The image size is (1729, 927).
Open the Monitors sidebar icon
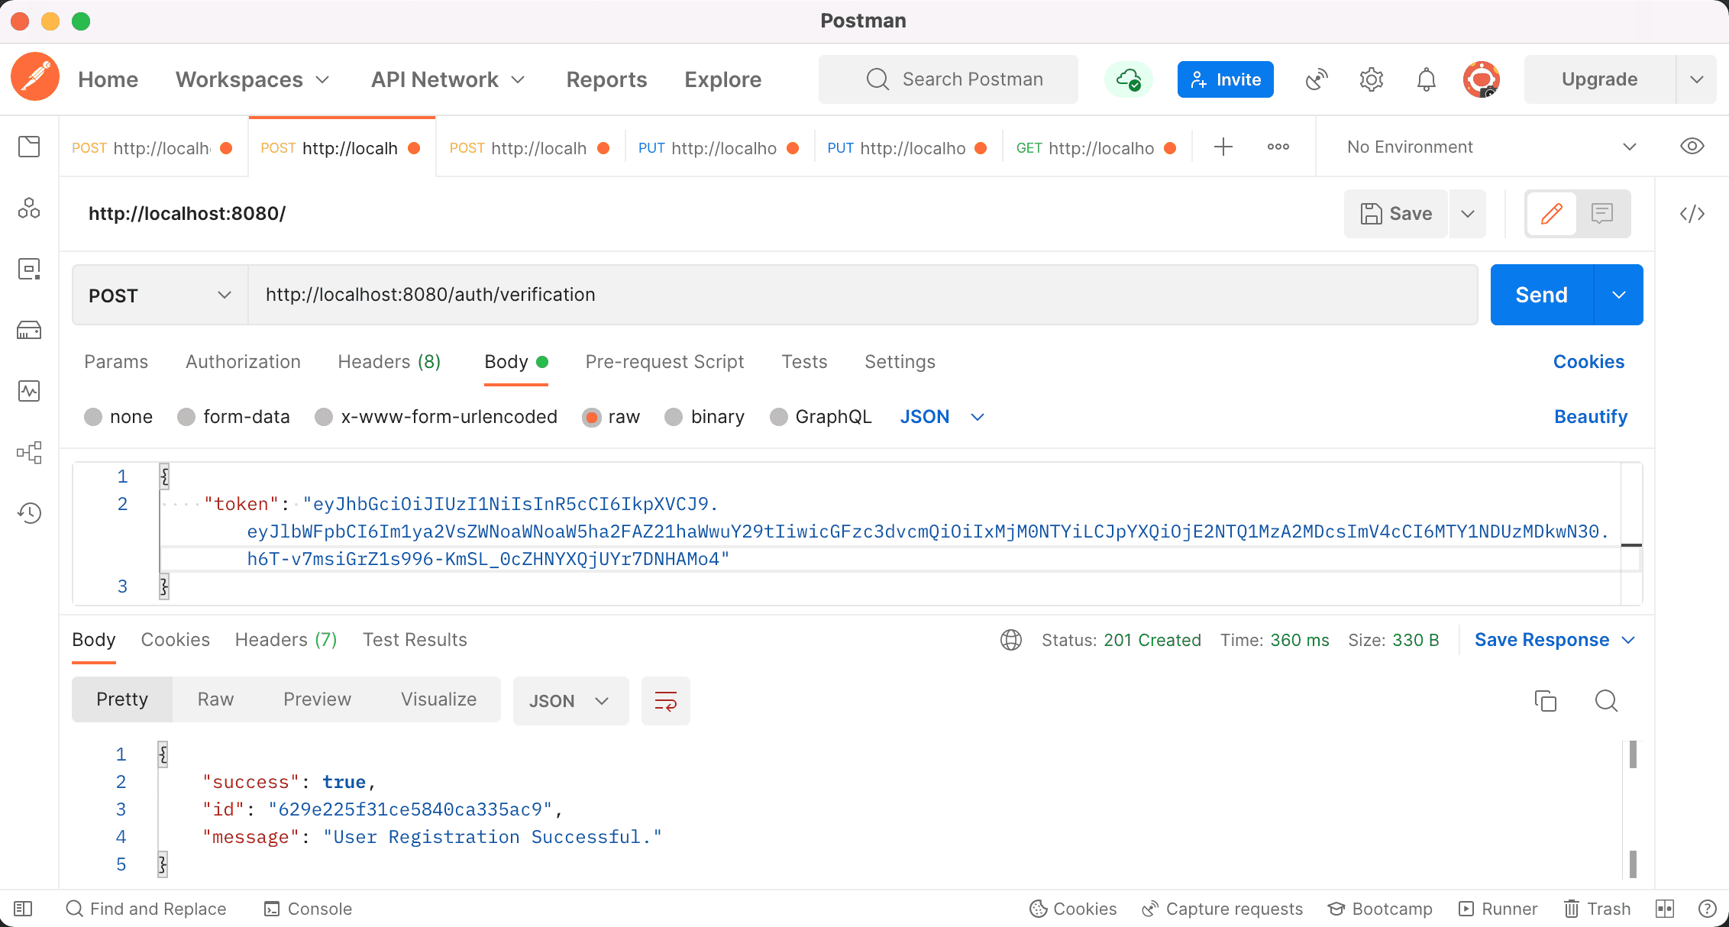click(29, 391)
